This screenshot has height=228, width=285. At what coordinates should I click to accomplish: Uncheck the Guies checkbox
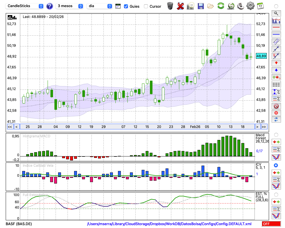click(126, 6)
